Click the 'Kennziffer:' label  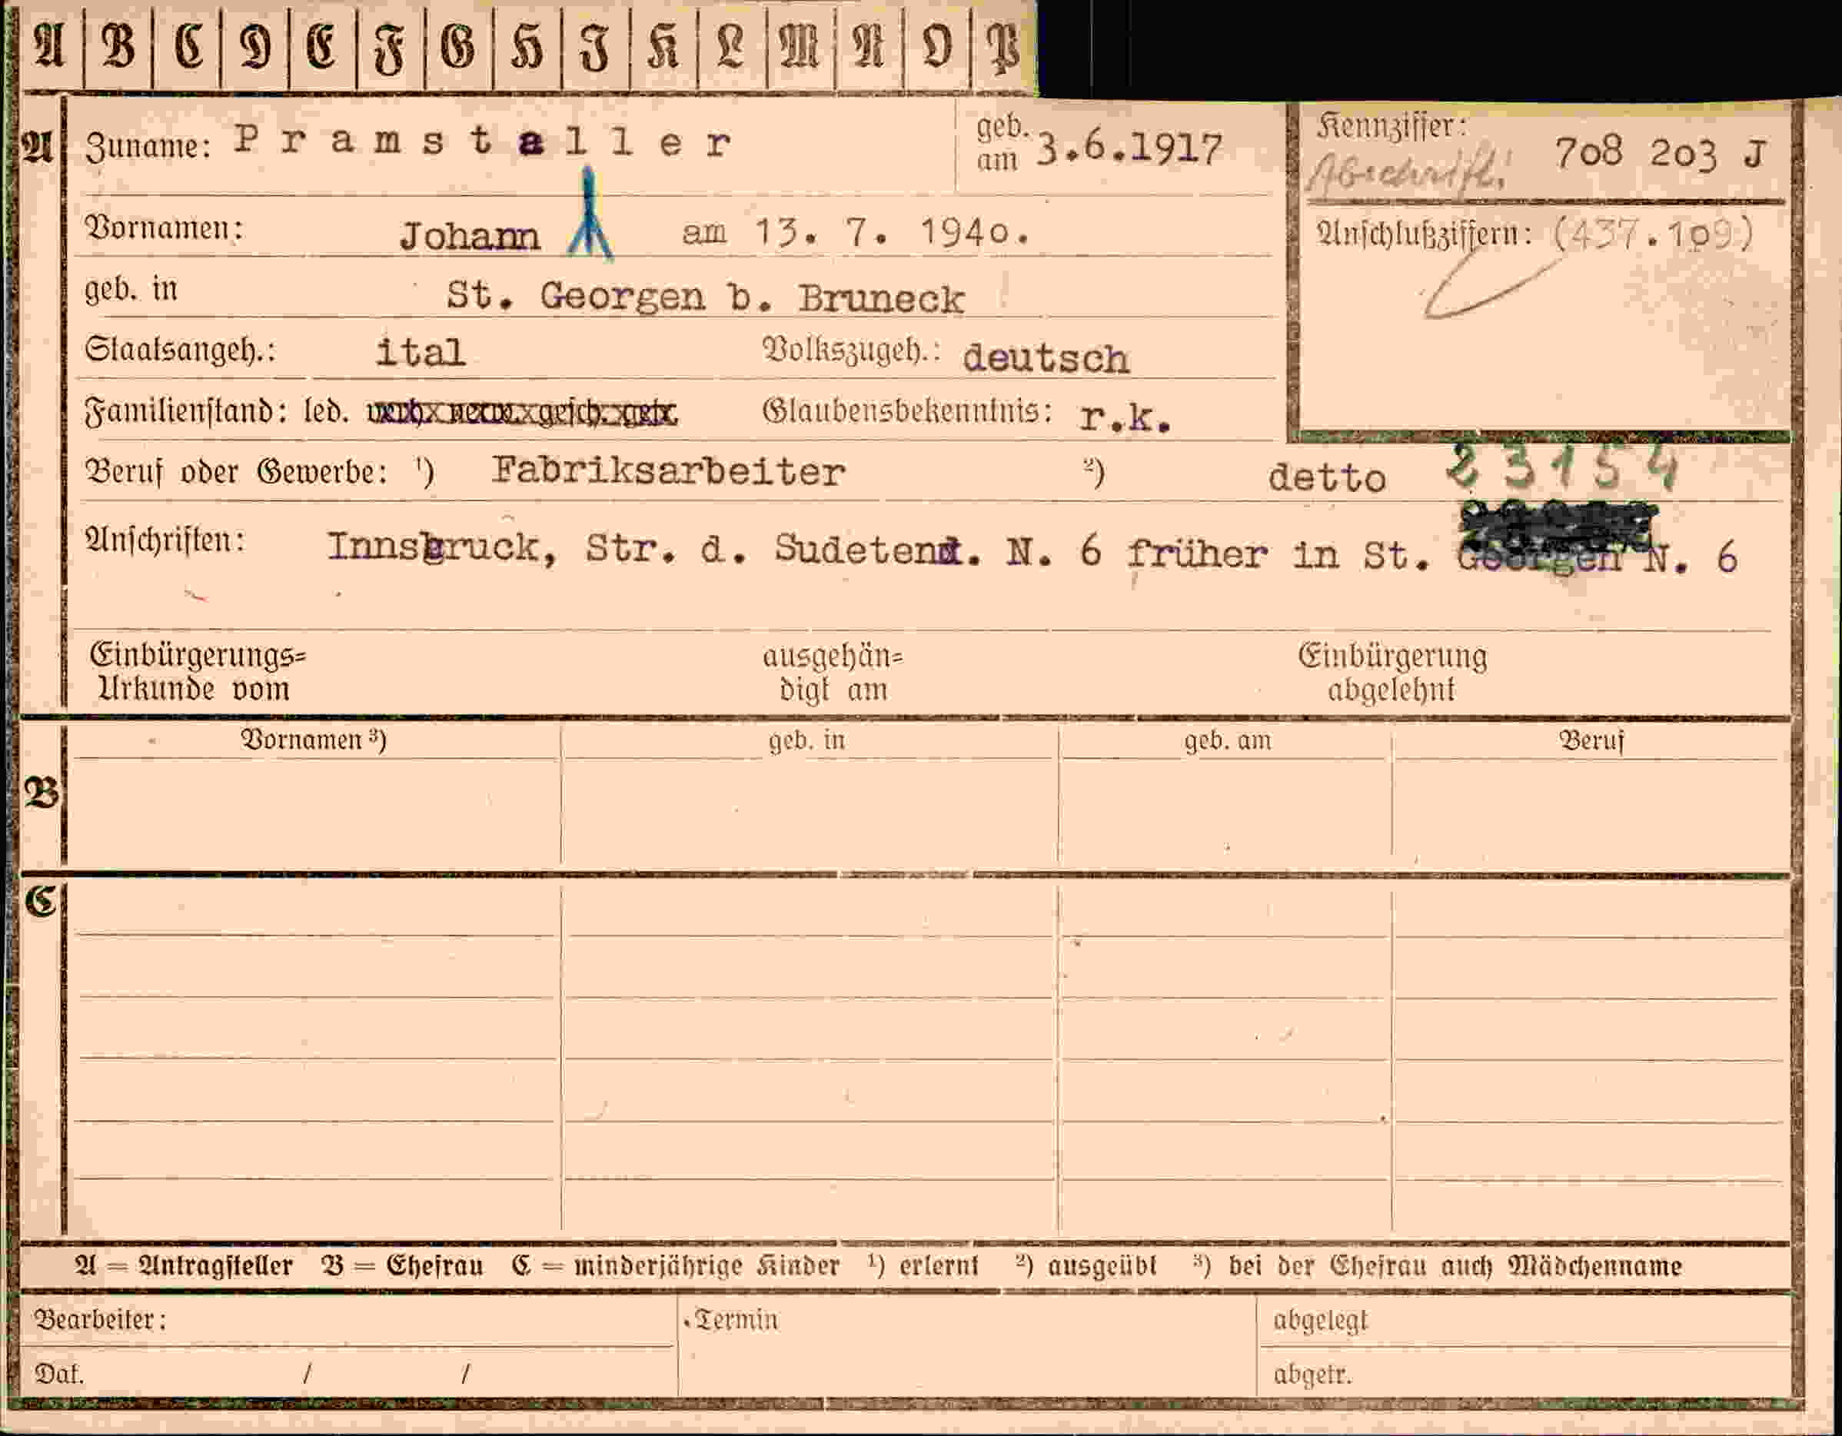pos(1391,128)
